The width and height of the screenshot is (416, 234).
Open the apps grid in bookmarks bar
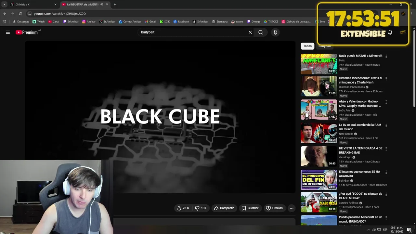click(x=4, y=22)
